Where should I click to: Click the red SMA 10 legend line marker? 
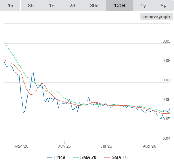[107, 157]
